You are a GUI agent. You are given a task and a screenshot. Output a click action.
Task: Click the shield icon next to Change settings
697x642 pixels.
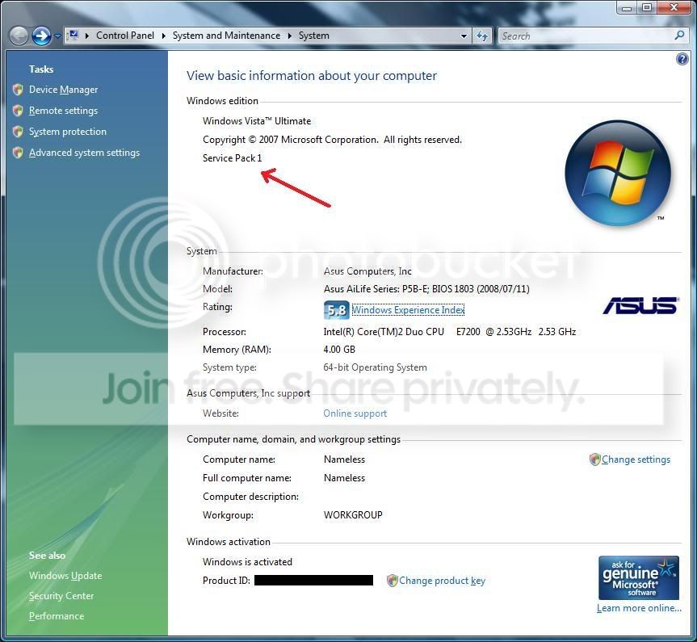594,459
